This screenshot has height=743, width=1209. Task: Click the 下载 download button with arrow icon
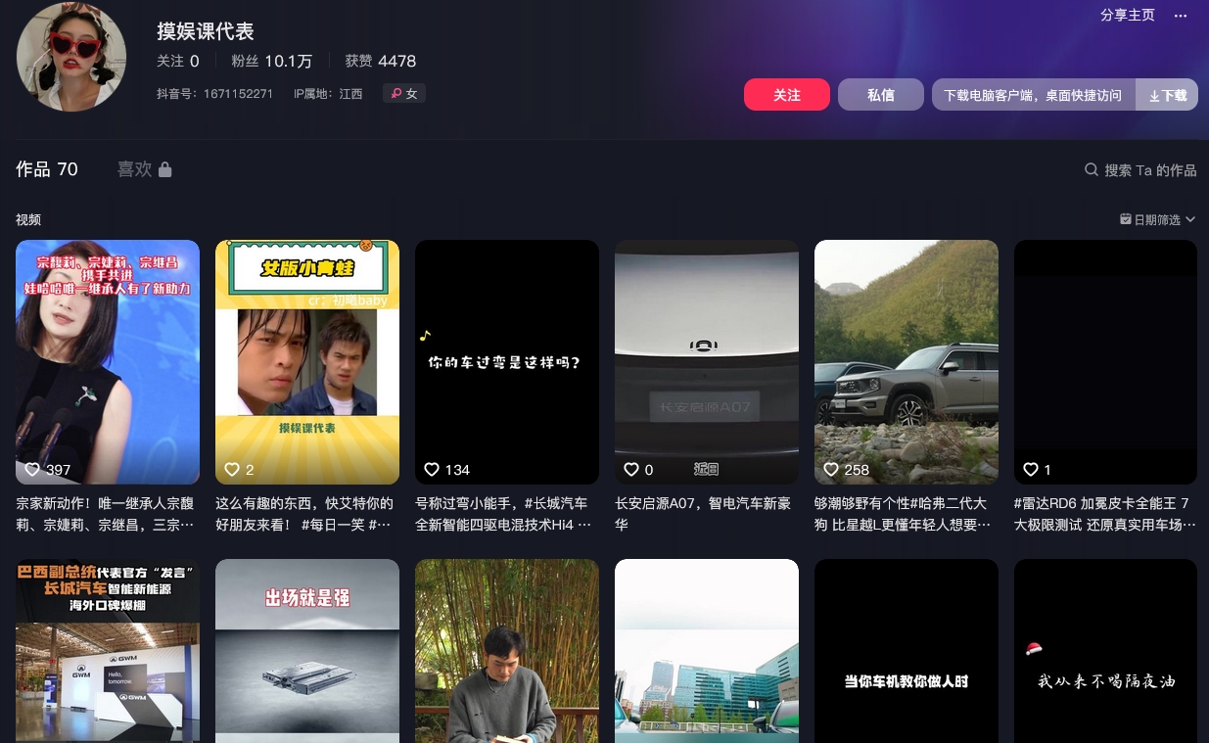(1167, 95)
